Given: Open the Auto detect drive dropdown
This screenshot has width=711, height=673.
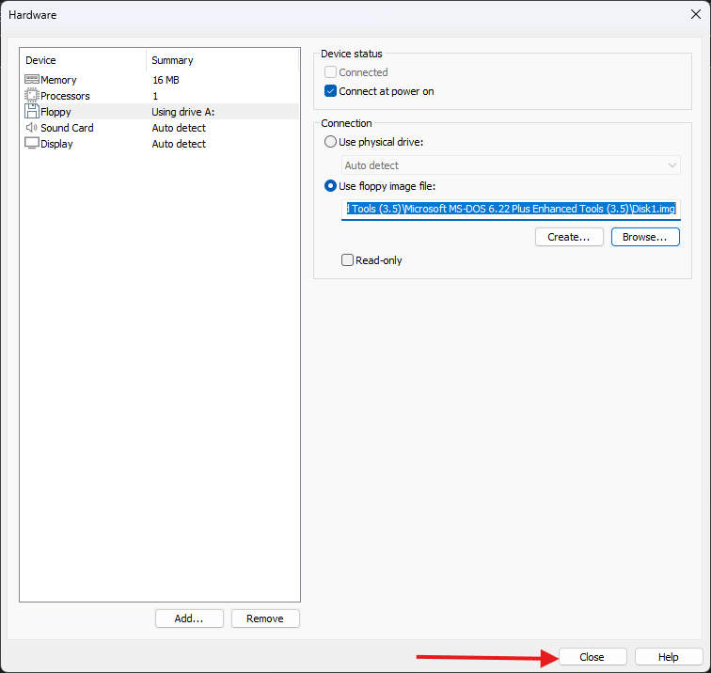Looking at the screenshot, I should click(x=511, y=165).
